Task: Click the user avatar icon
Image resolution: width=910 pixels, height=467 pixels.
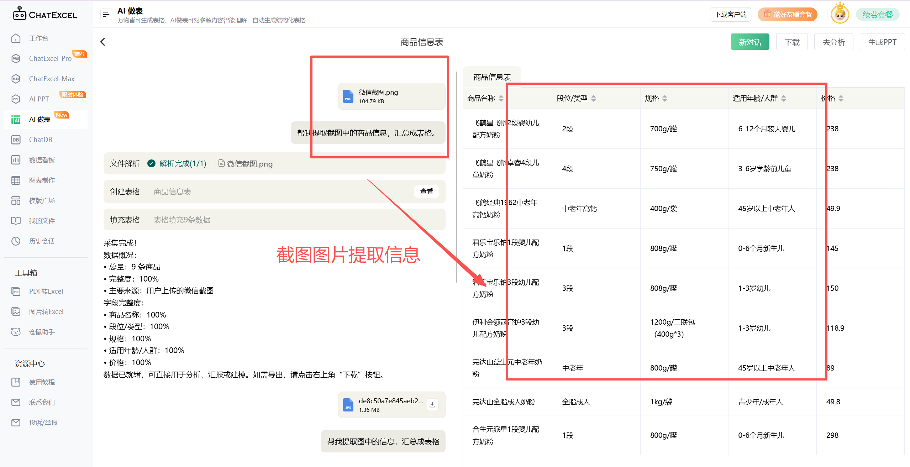Action: coord(840,15)
